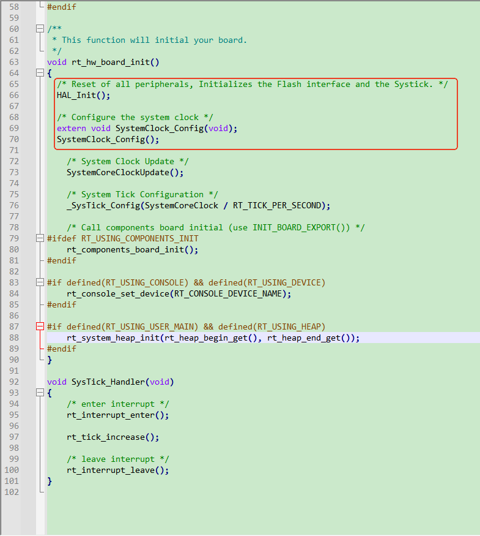
Task: Click the _SysTick_Config call on line 76
Action: coord(198,205)
